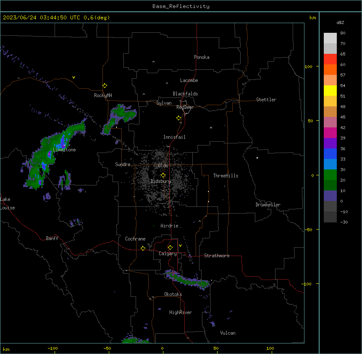
Task: Click the Innisfail city label
Action: tap(174, 137)
